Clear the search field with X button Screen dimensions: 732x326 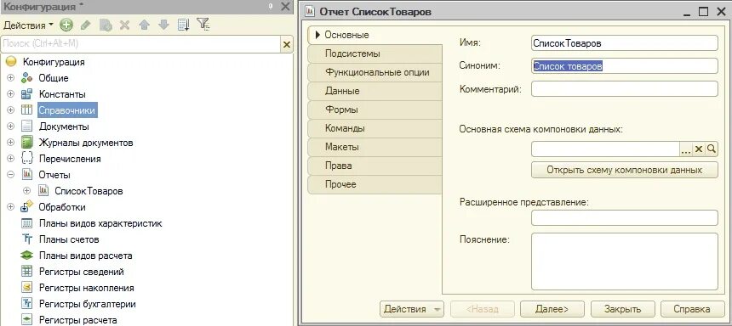(x=287, y=44)
